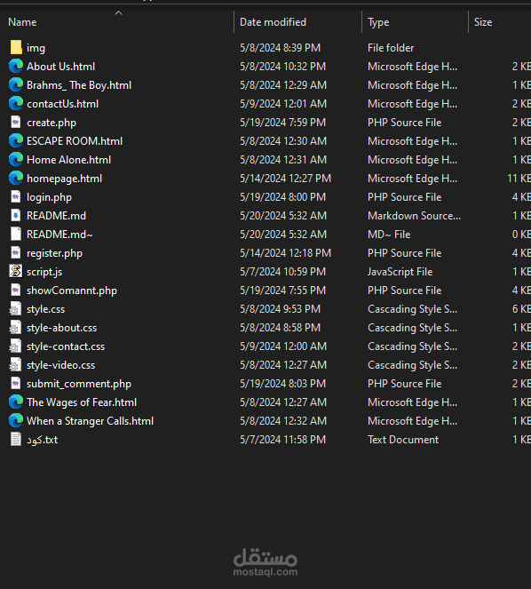Select the PHP icon next to register.php
Image resolution: width=531 pixels, height=589 pixels.
pyautogui.click(x=16, y=253)
